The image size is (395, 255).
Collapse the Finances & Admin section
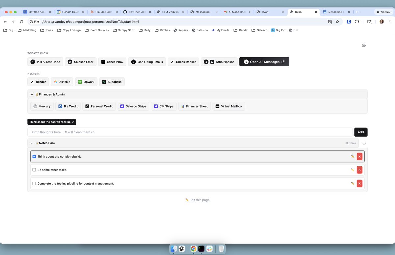pyautogui.click(x=32, y=94)
